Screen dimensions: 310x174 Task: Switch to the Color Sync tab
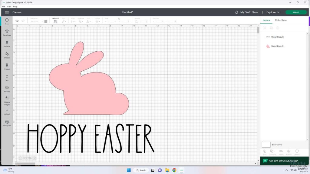[281, 20]
